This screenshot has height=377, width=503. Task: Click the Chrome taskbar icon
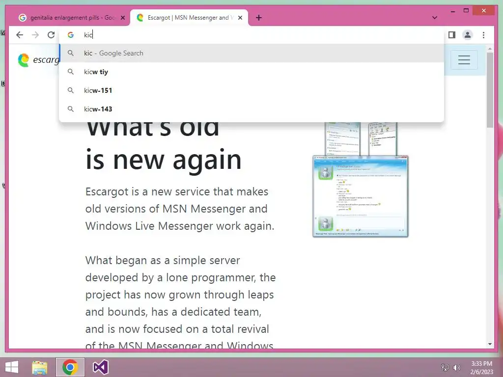tap(70, 367)
